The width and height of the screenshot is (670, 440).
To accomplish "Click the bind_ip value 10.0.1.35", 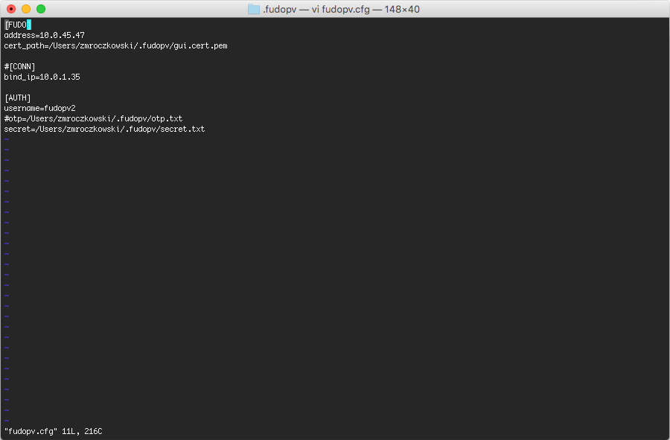I will 60,77.
